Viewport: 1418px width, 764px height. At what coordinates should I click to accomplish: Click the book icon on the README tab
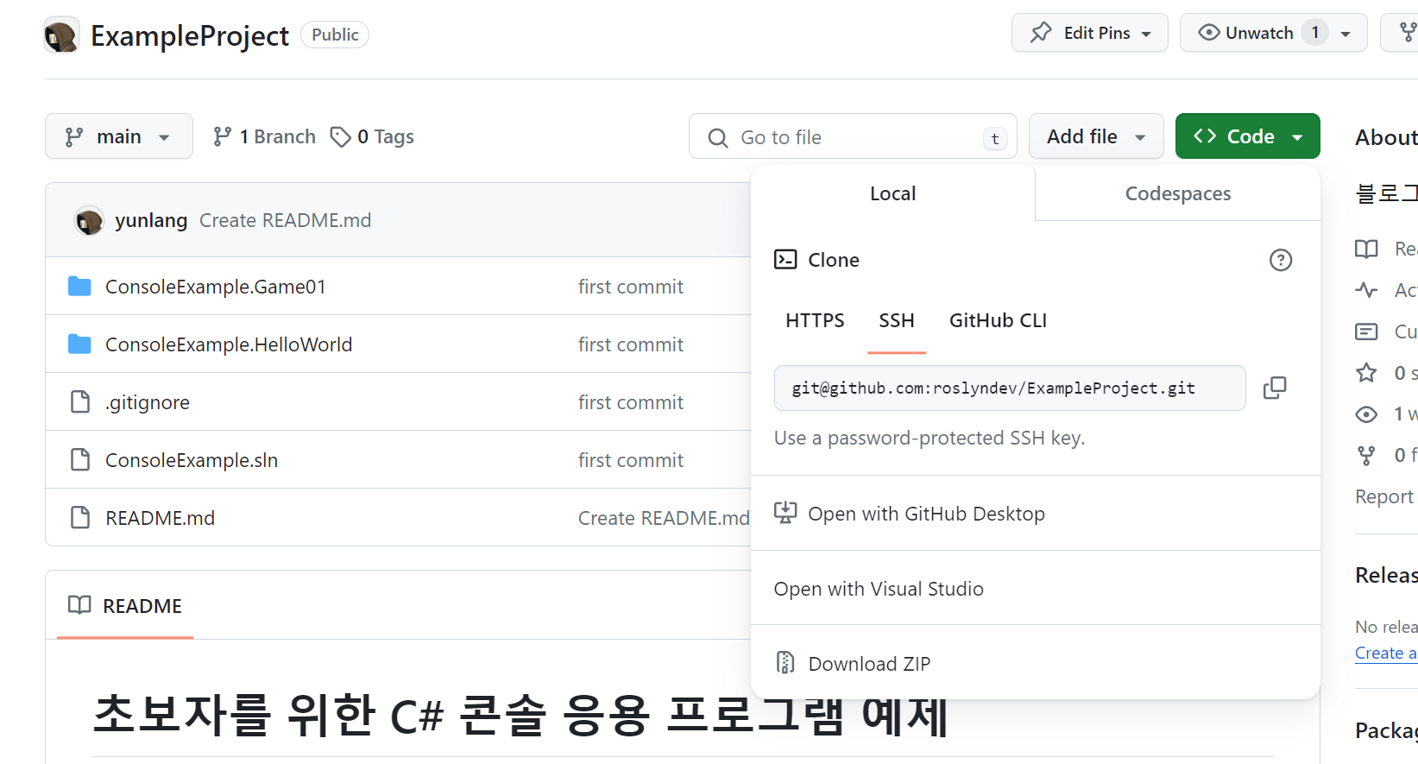click(79, 605)
